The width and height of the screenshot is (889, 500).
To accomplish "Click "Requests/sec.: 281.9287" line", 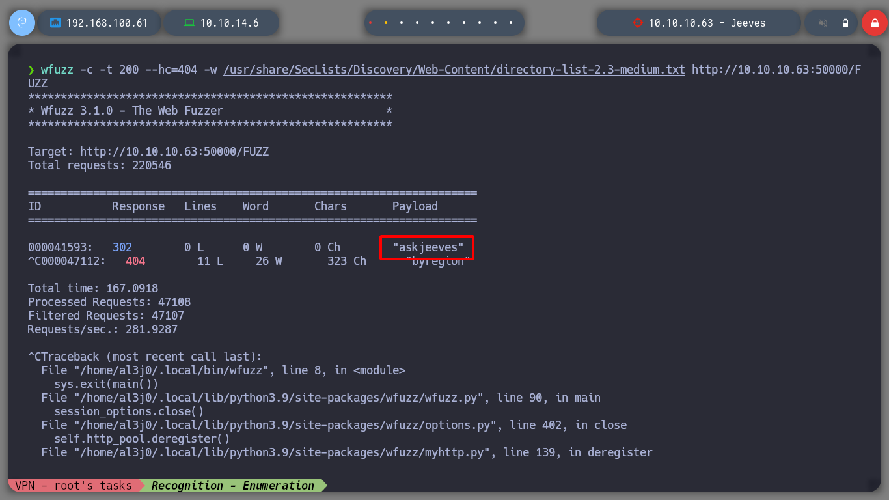I will coord(103,329).
